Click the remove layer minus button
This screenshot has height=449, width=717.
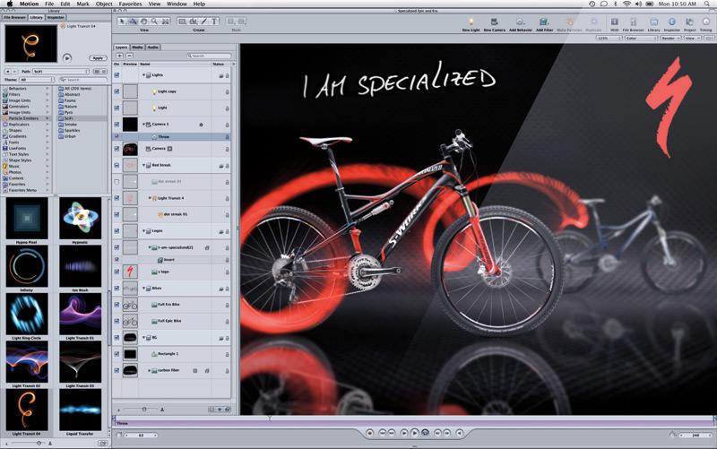[130, 56]
